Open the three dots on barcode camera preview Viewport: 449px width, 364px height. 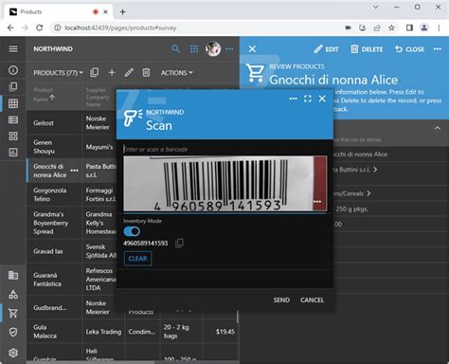(317, 202)
